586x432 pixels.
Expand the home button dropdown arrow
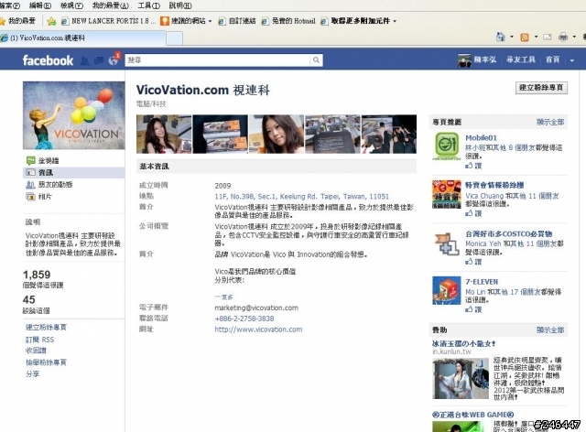click(512, 37)
